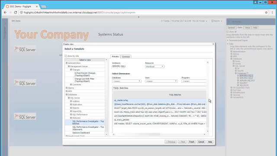Toggle the show by role checkbox
Screen dimensions: 277x156
pos(66,56)
